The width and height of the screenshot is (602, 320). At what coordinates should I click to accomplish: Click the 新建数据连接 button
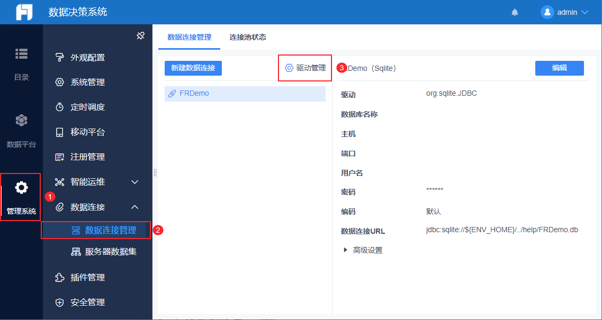tap(193, 68)
